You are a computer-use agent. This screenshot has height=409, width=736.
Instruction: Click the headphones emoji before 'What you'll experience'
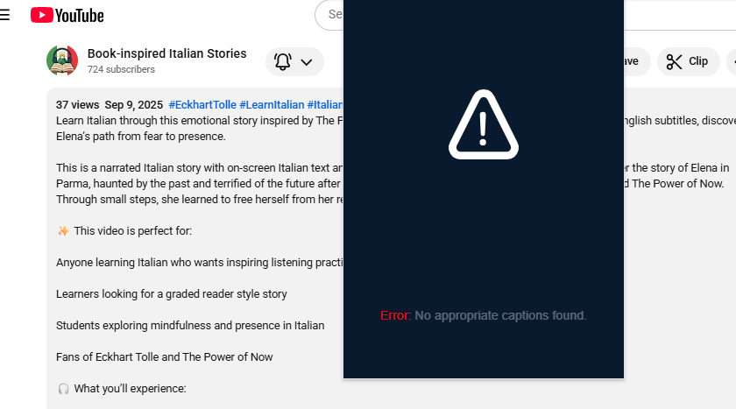(x=63, y=389)
